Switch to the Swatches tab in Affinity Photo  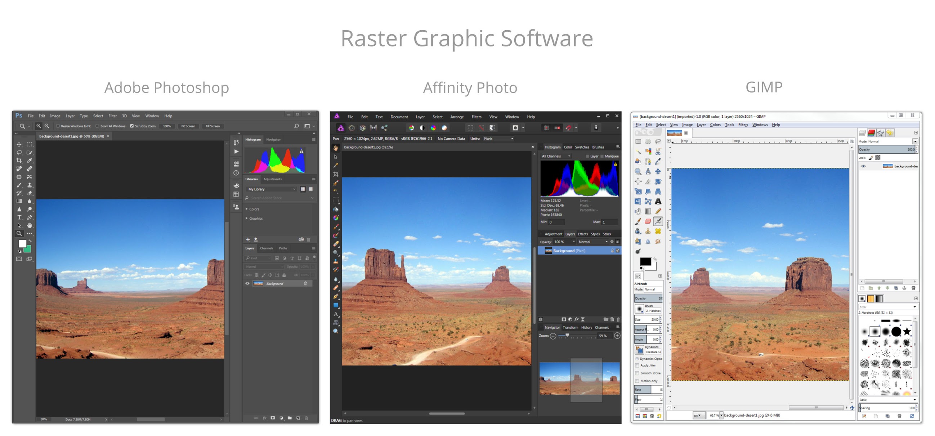(x=582, y=147)
